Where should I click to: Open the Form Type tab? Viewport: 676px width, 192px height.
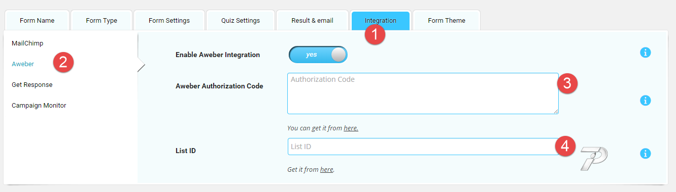pos(102,21)
